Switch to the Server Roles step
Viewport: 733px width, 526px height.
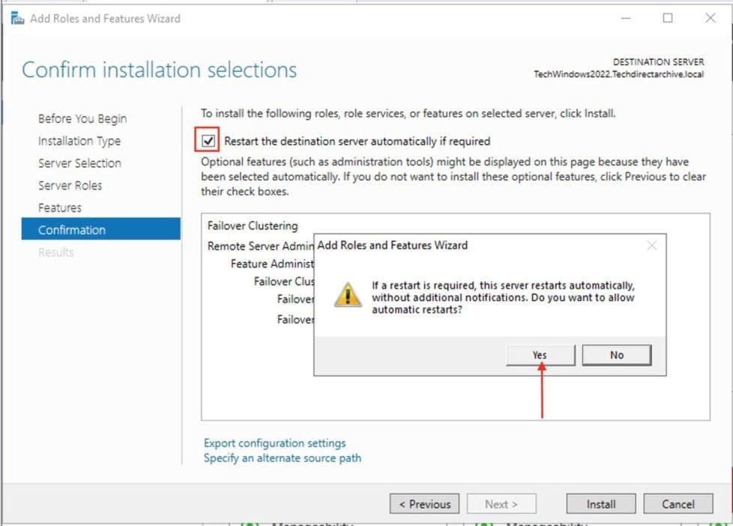(x=70, y=185)
